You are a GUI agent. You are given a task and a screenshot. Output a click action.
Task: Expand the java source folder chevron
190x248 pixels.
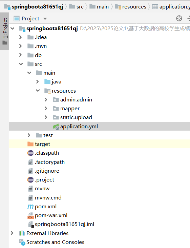pyautogui.click(x=38, y=82)
